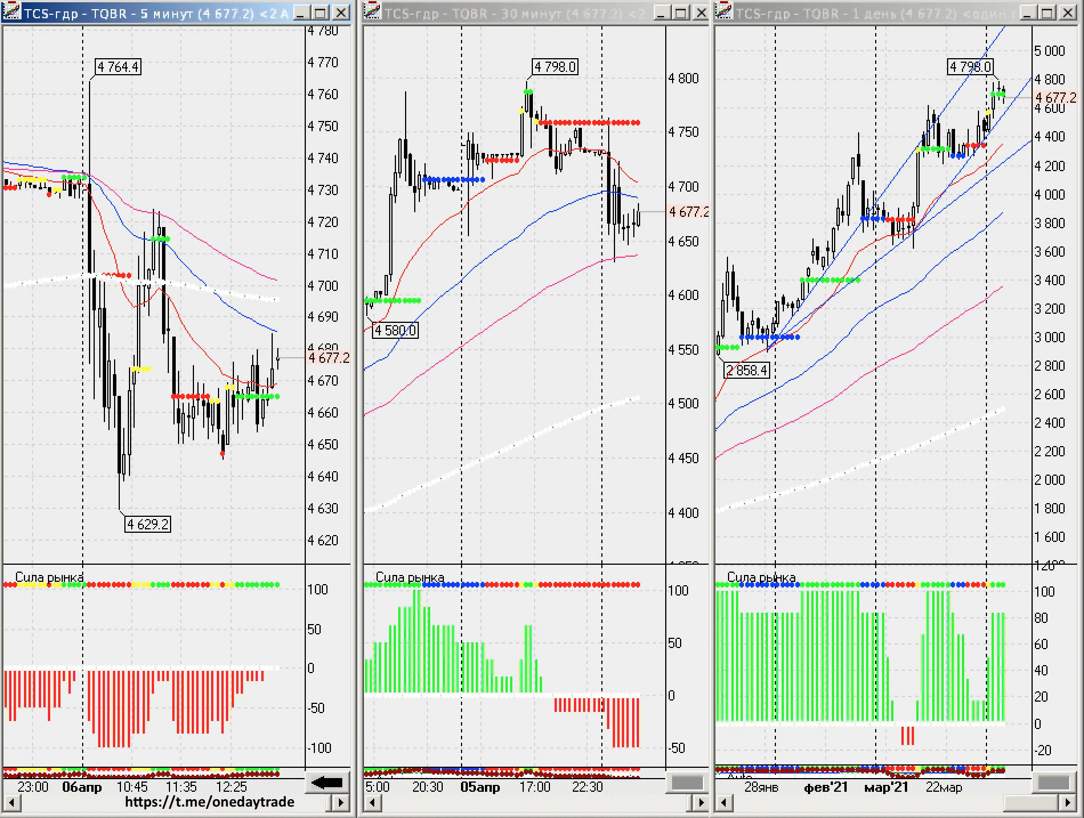Minimize the 30-minute chart window

[662, 13]
